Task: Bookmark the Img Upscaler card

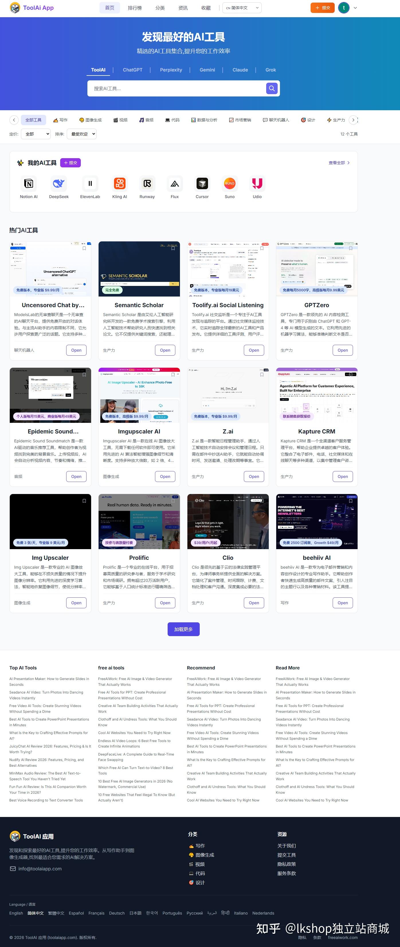Action: (84, 501)
